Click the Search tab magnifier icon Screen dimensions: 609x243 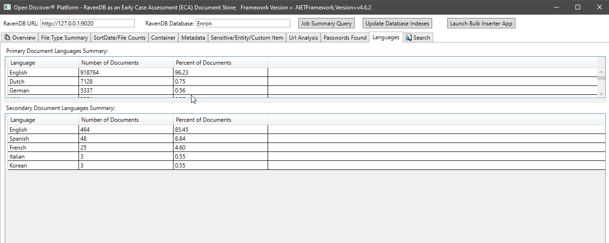(x=409, y=38)
